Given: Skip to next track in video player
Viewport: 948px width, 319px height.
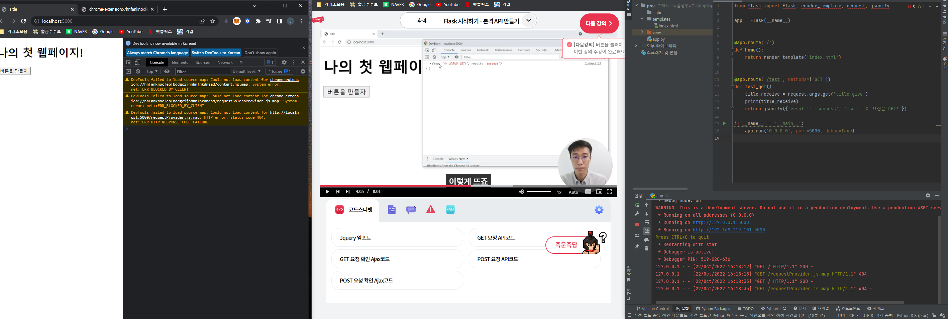Looking at the screenshot, I should [347, 192].
